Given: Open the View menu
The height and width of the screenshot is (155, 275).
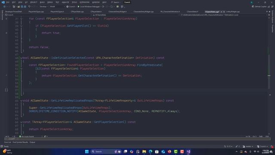Looking at the screenshot, I should click(20, 2).
